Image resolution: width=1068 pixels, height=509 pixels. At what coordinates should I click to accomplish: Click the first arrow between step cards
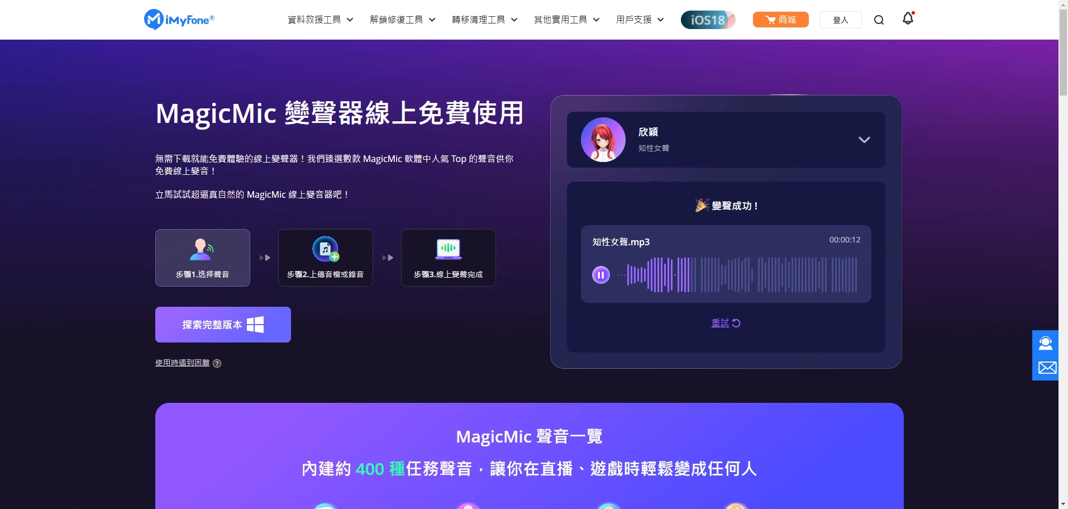(265, 258)
